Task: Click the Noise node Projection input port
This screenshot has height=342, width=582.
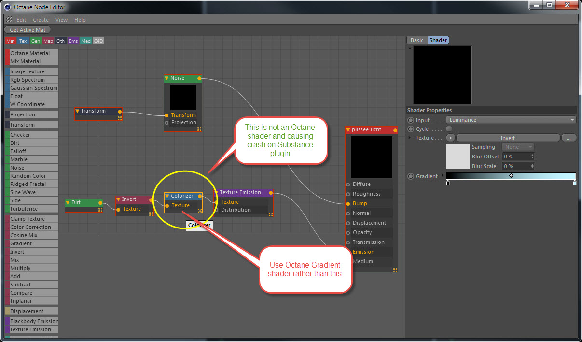Action: [167, 123]
